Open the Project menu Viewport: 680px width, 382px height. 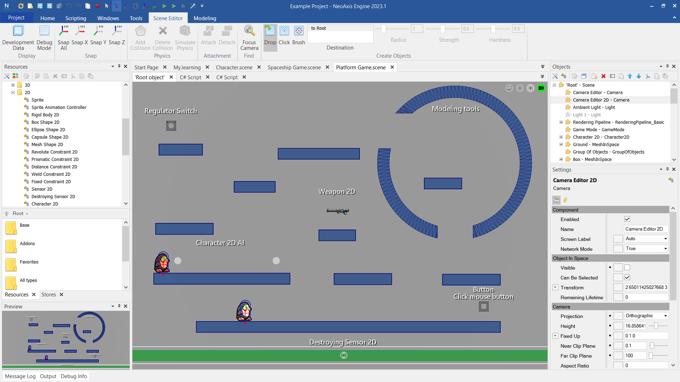pos(16,18)
